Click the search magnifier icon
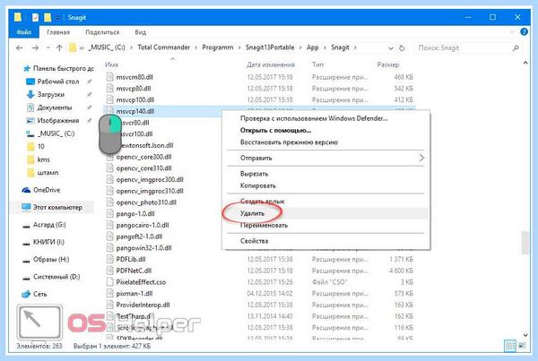This screenshot has width=538, height=361. pyautogui.click(x=516, y=48)
